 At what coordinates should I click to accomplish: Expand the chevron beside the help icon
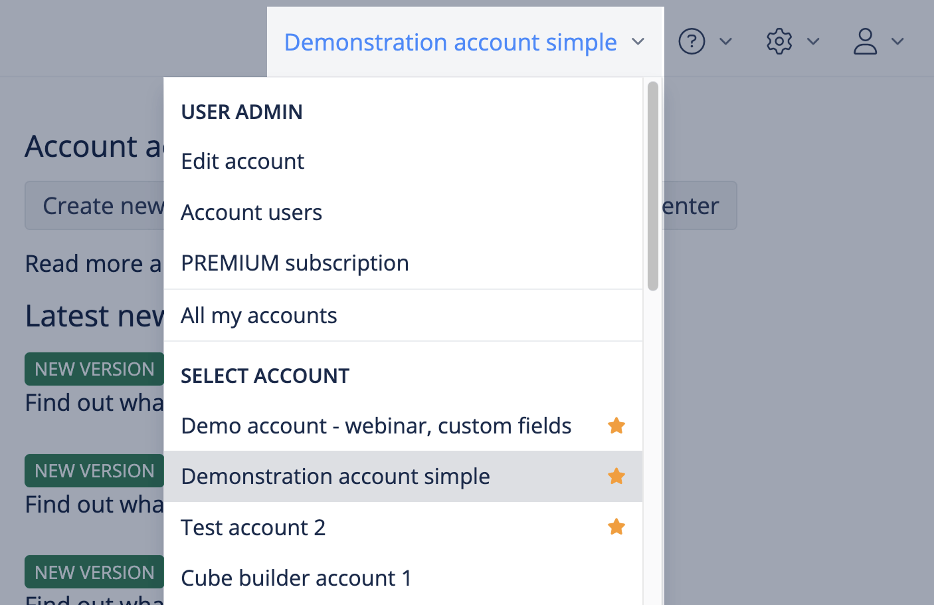(725, 41)
